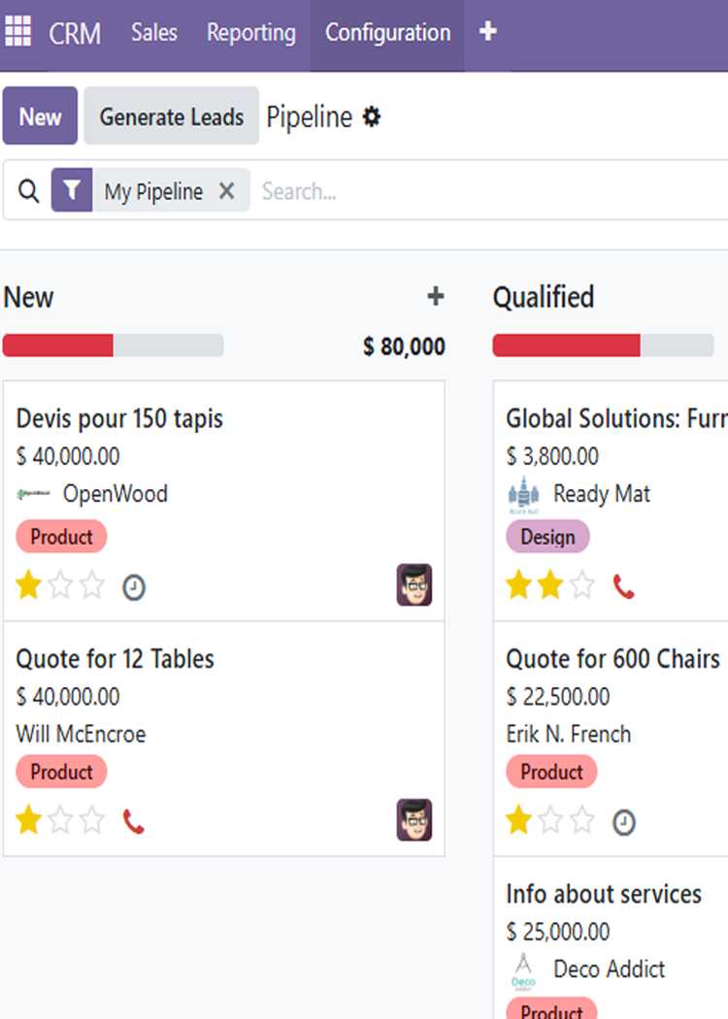This screenshot has height=1019, width=728.
Task: Click clock activity icon on Quote for 600 Chairs
Action: 624,823
